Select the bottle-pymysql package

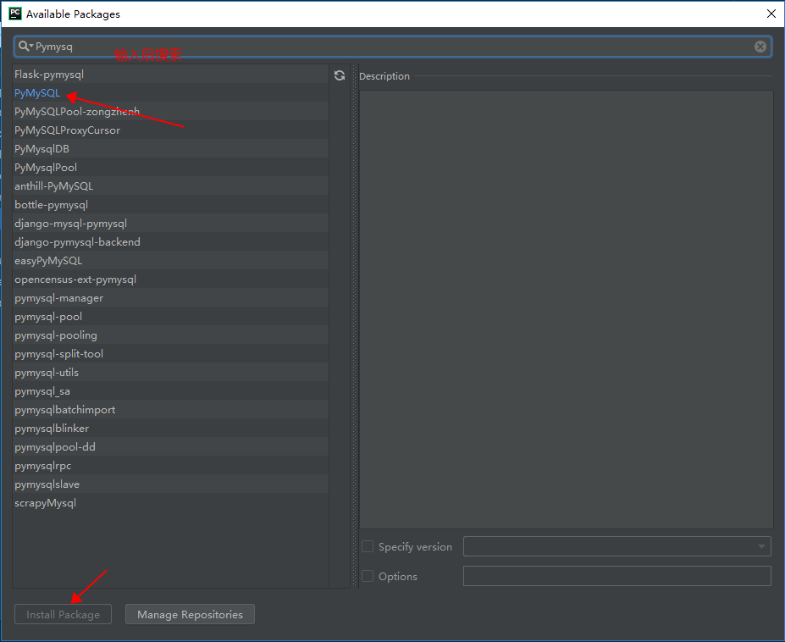[171, 205]
